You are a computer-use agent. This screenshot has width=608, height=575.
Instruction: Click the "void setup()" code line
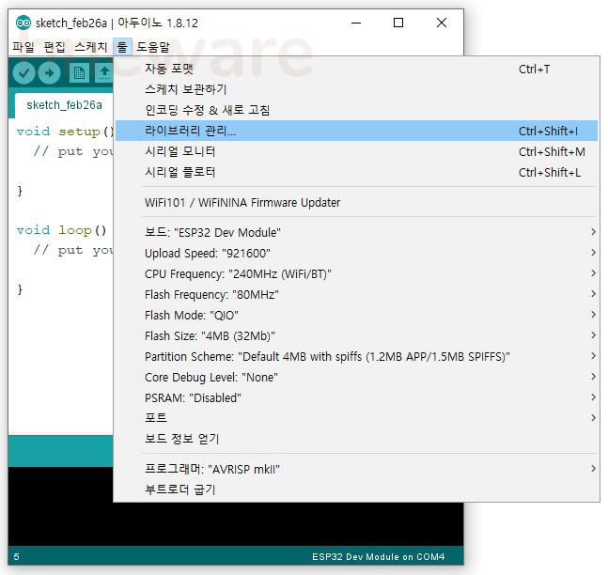coord(65,132)
